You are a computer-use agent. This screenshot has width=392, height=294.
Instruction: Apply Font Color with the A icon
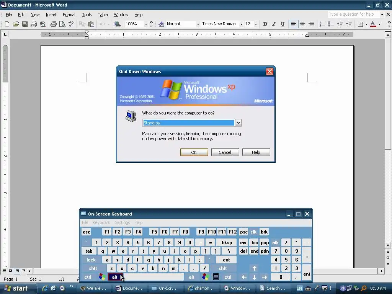(373, 24)
